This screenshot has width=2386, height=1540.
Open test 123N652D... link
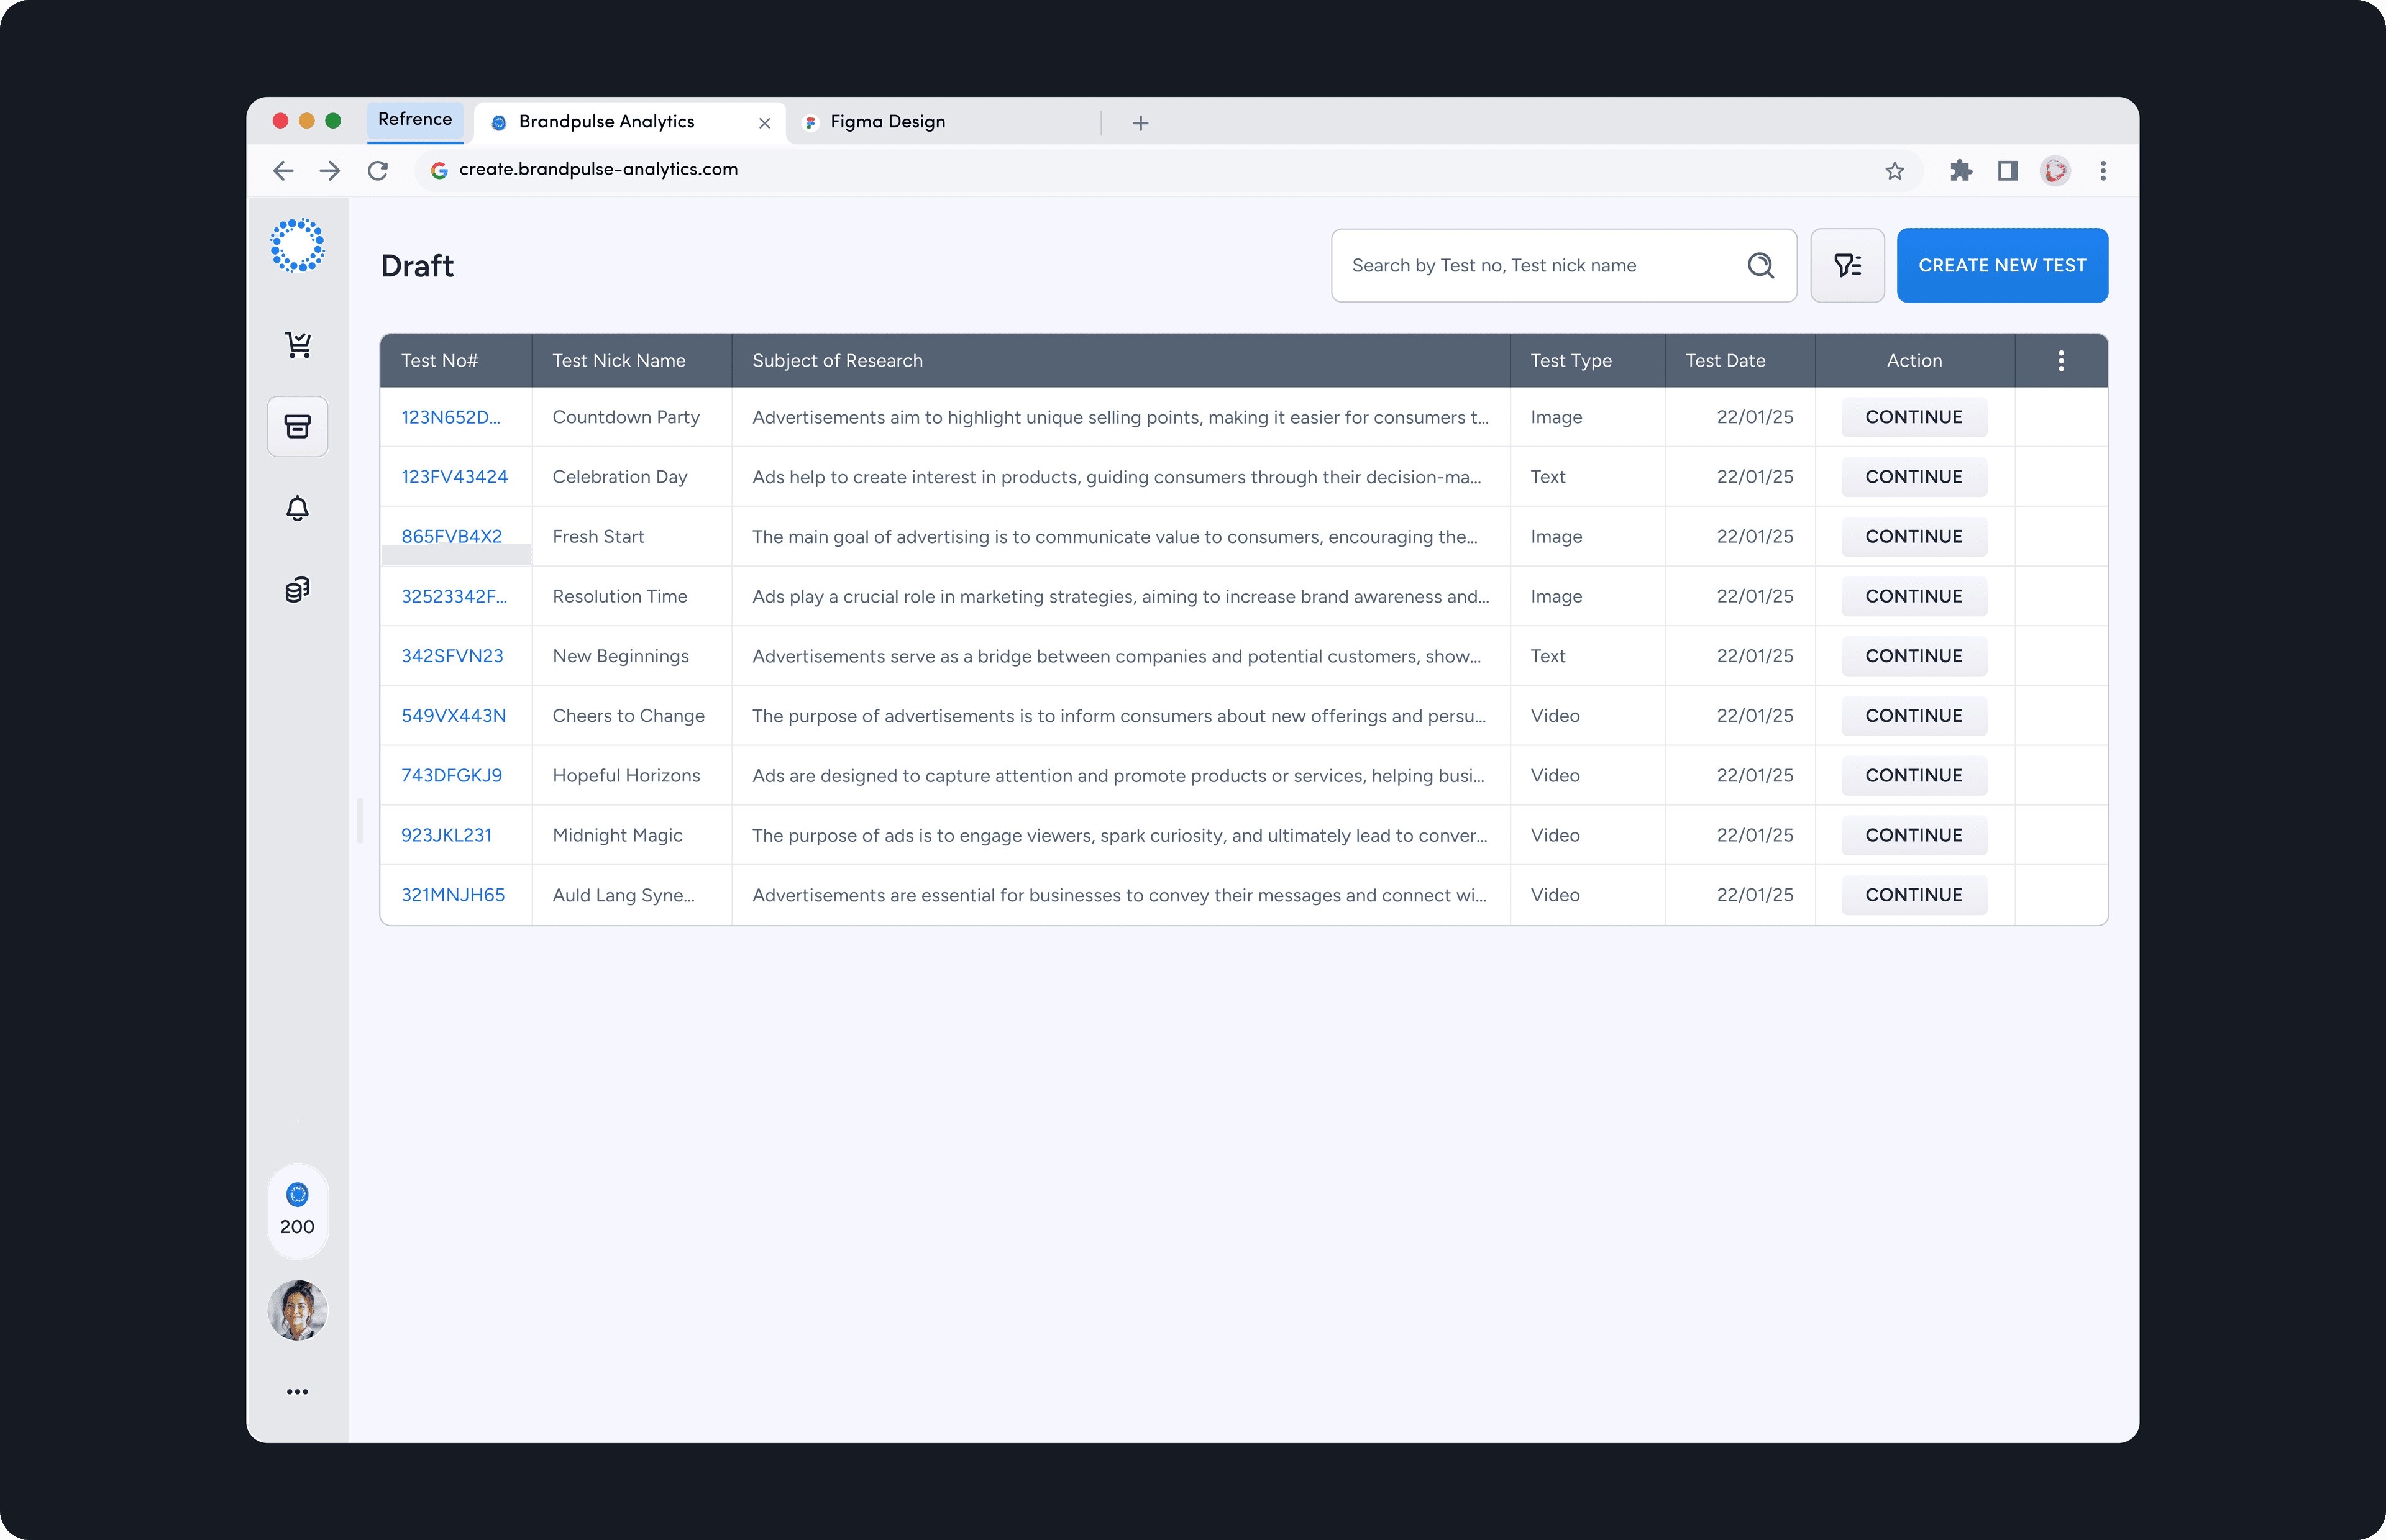click(450, 417)
